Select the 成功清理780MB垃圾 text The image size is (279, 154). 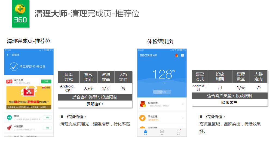(x=32, y=67)
